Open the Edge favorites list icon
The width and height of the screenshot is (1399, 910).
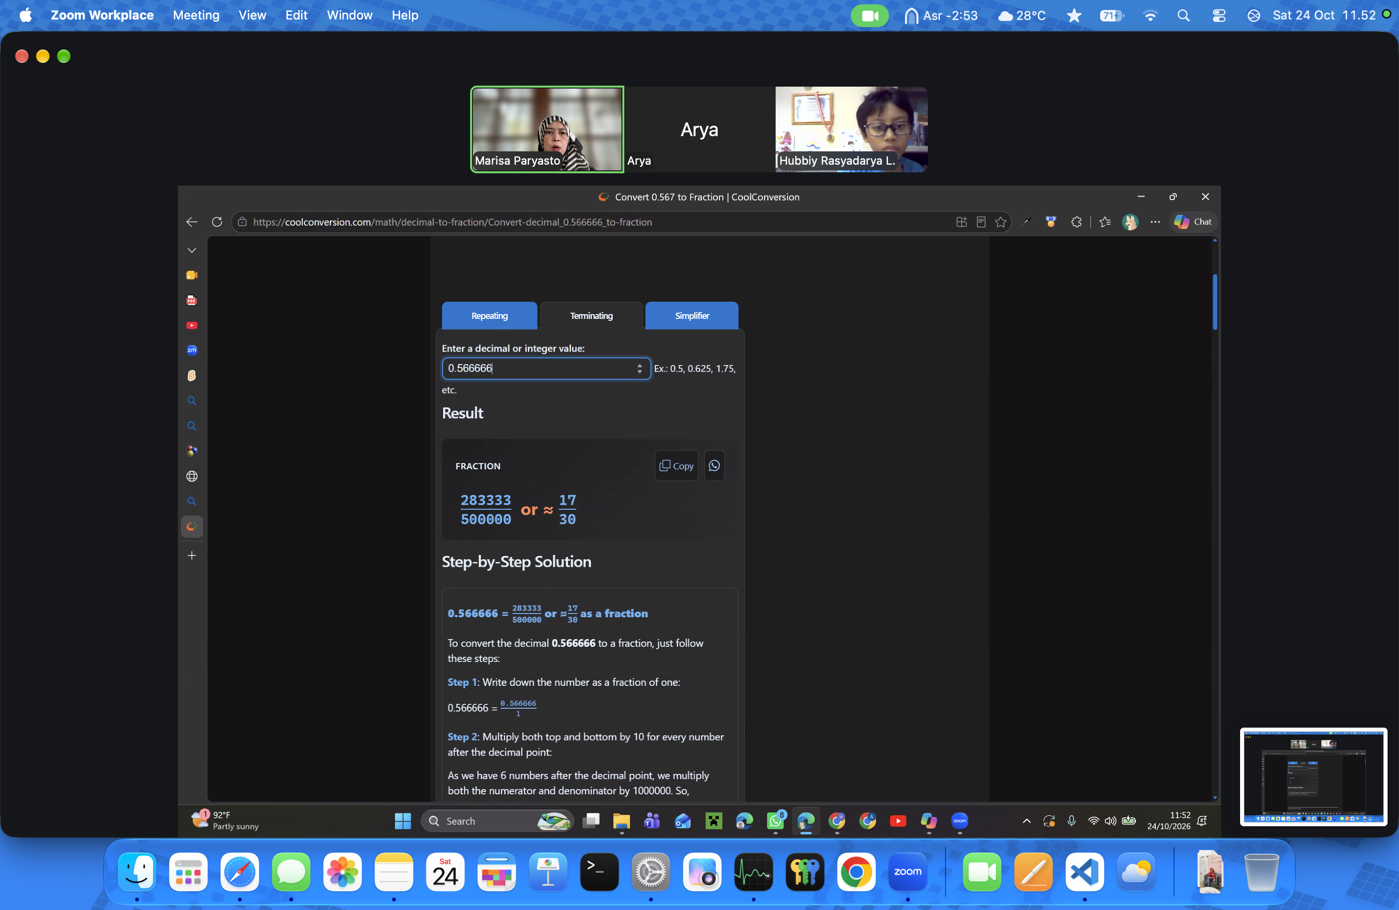click(x=1105, y=222)
